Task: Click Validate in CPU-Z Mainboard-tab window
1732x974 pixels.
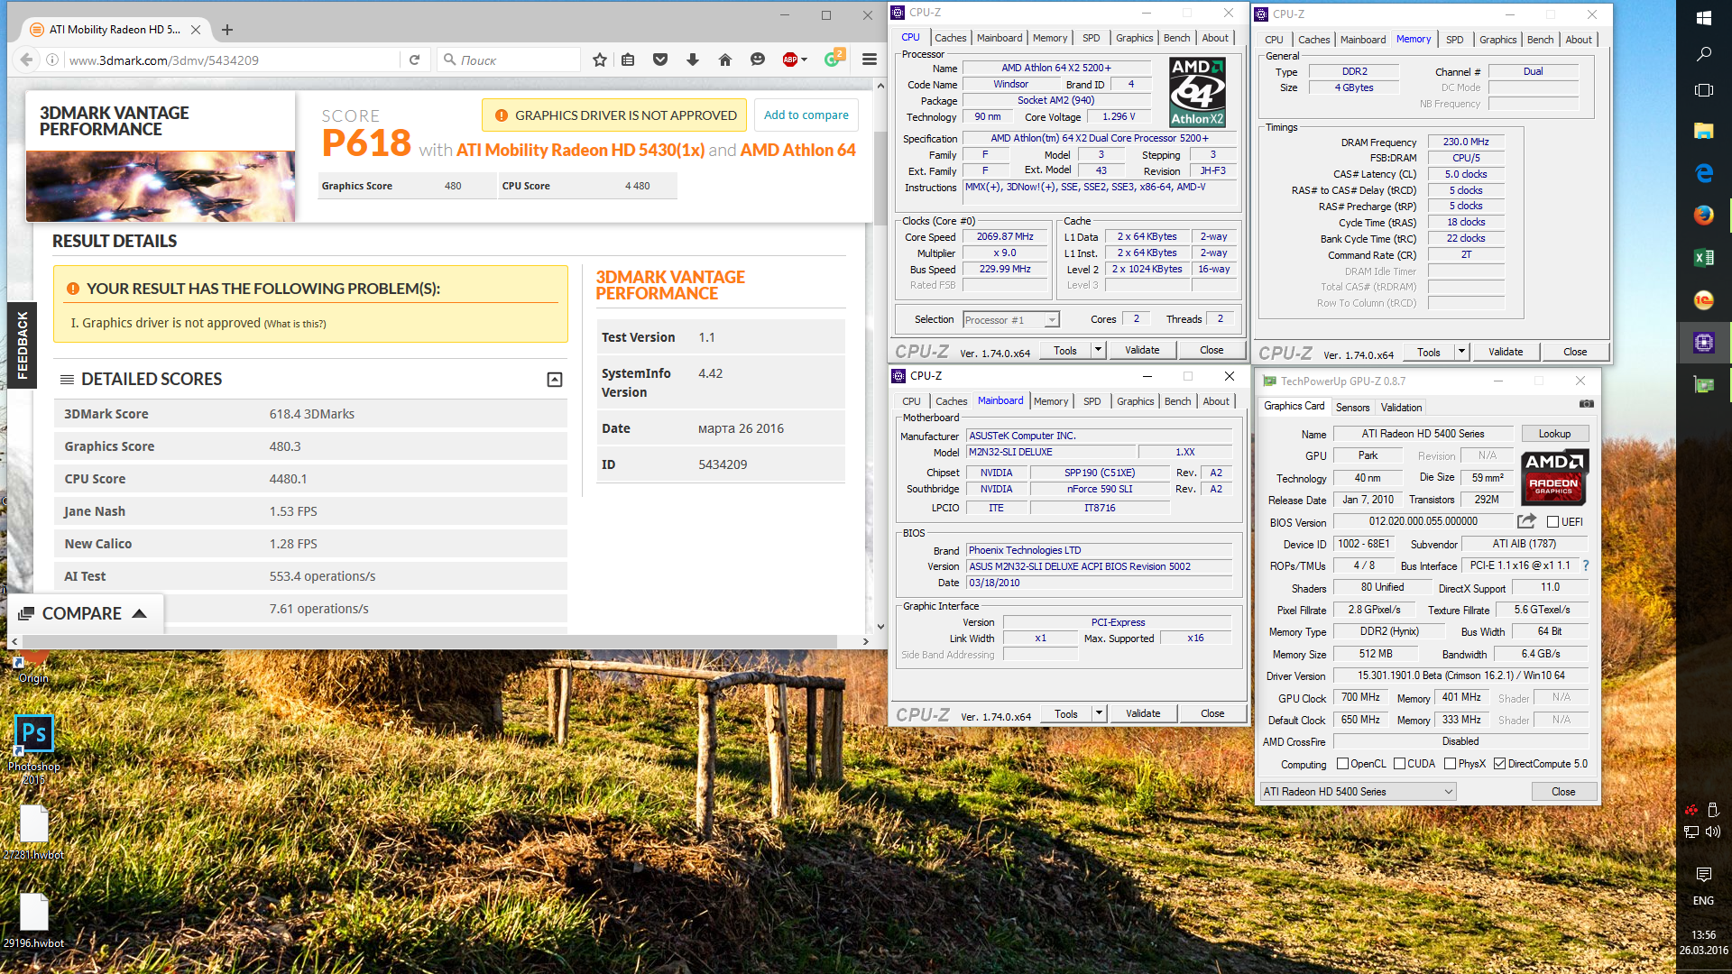Action: [1143, 713]
